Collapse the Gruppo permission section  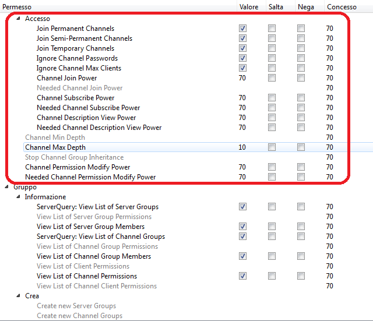pos(7,187)
